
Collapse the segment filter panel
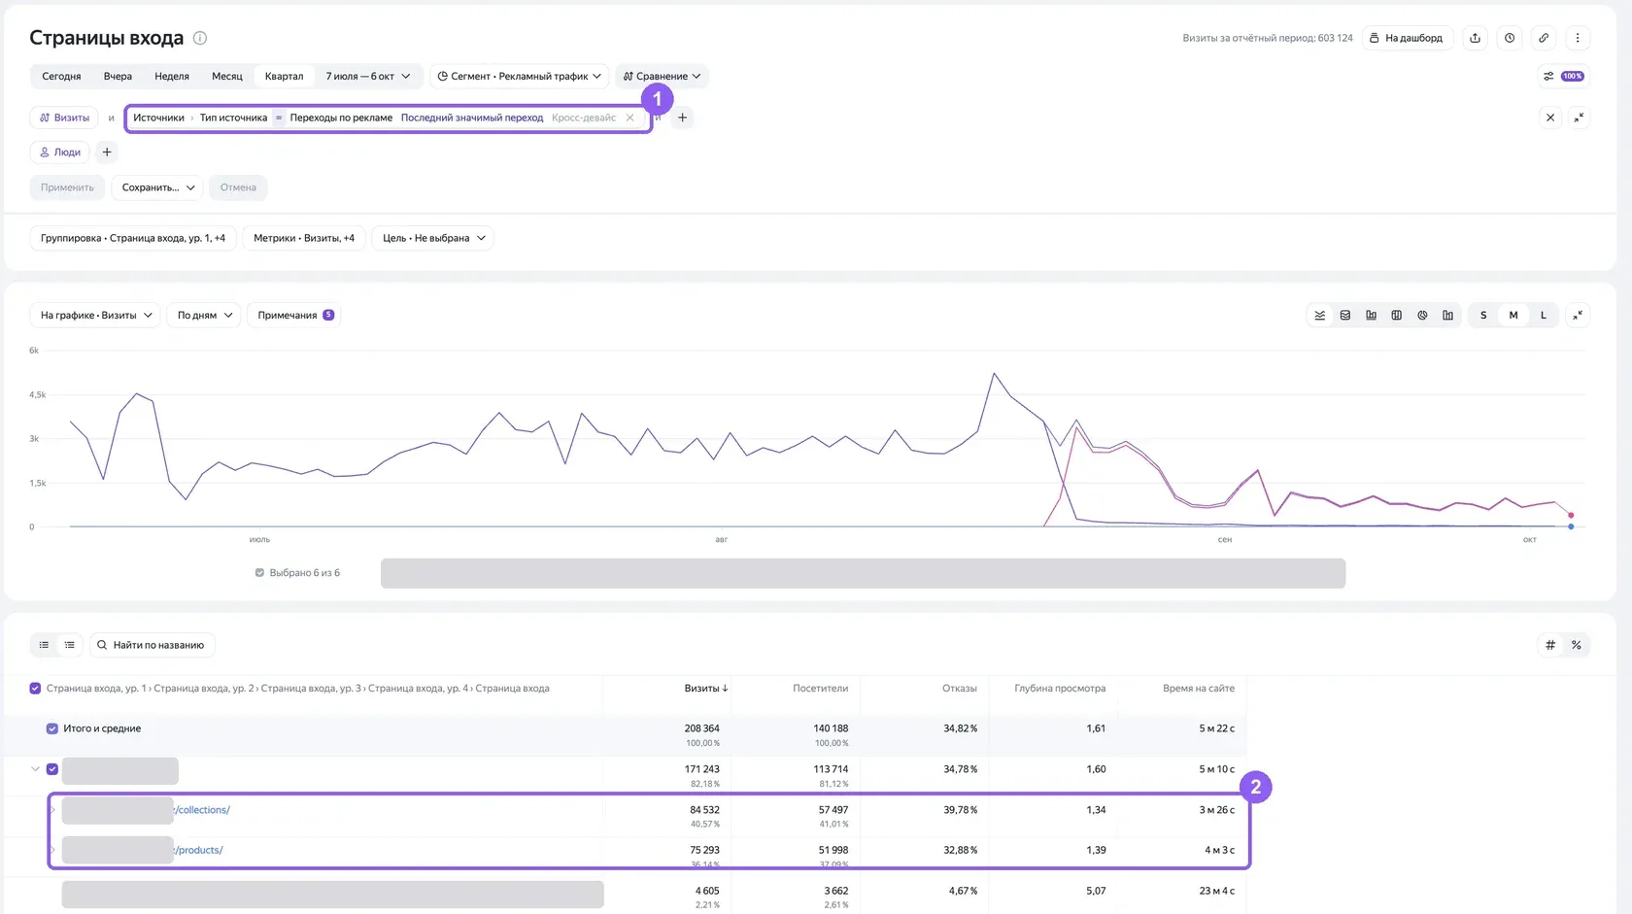1579,118
